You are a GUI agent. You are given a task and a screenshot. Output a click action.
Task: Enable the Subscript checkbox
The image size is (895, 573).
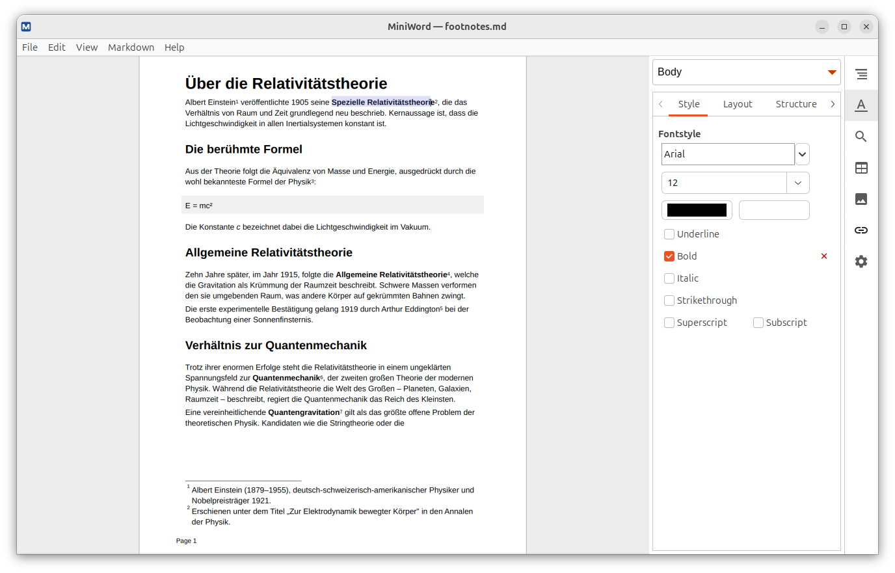pos(758,323)
